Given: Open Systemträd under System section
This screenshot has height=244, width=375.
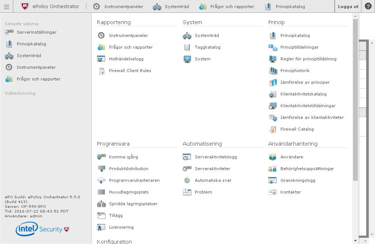Looking at the screenshot, I should (207, 35).
